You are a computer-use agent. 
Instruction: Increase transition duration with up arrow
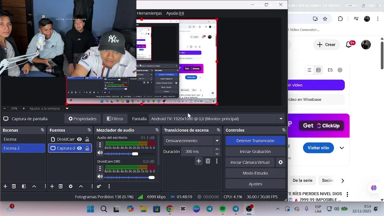pyautogui.click(x=217, y=149)
